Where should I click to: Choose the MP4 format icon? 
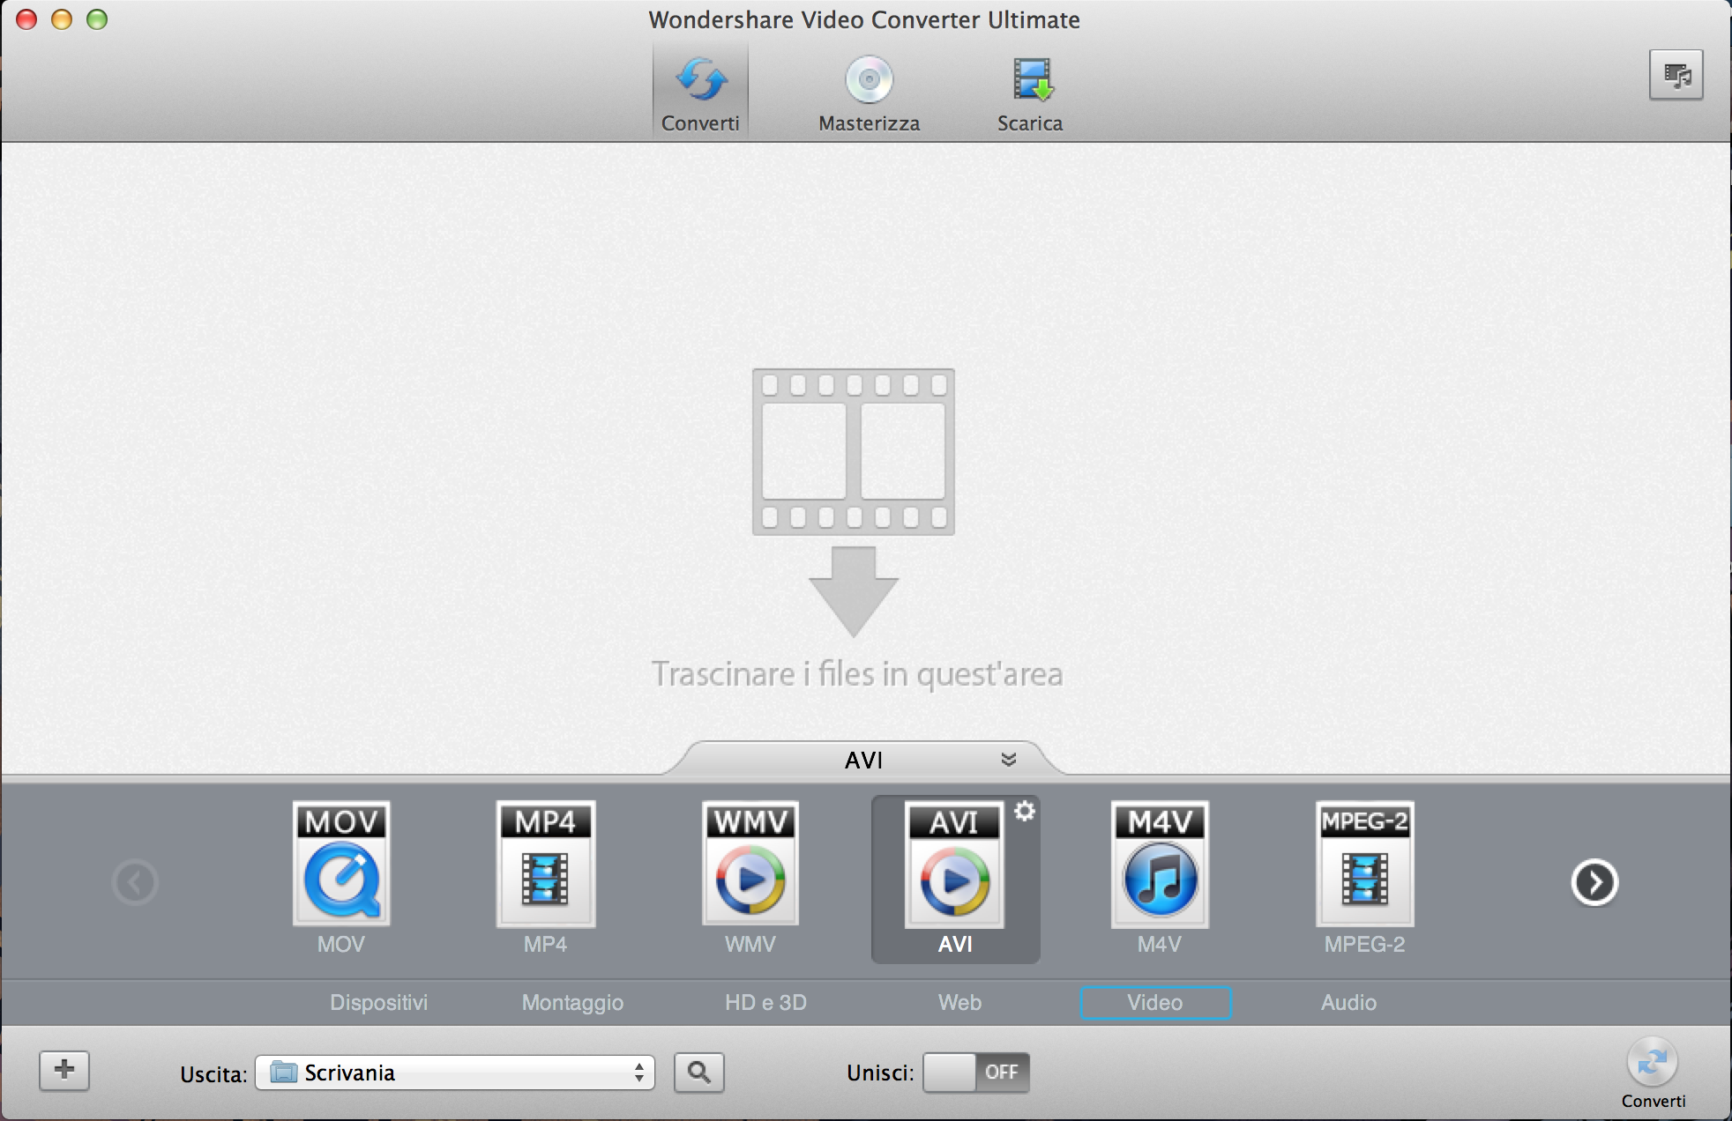pos(545,865)
